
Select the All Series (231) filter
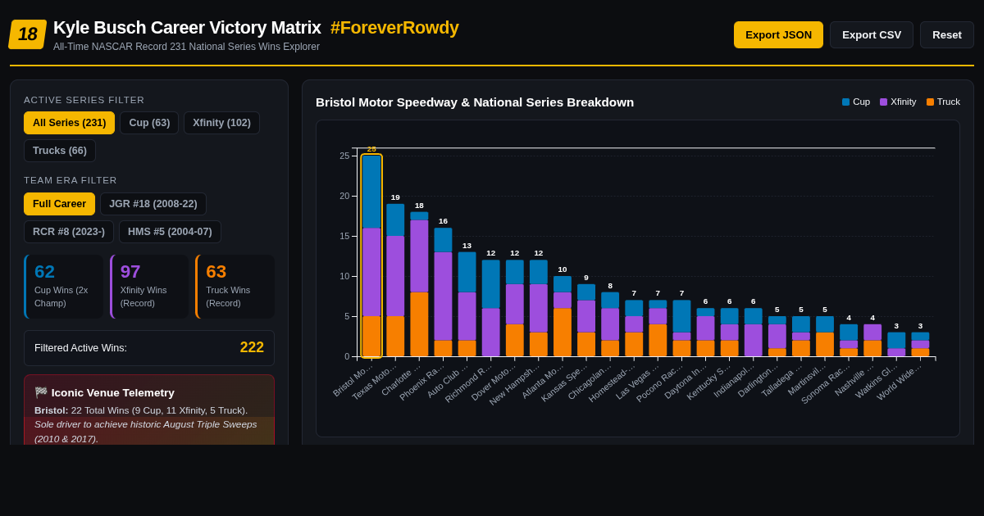click(x=69, y=123)
